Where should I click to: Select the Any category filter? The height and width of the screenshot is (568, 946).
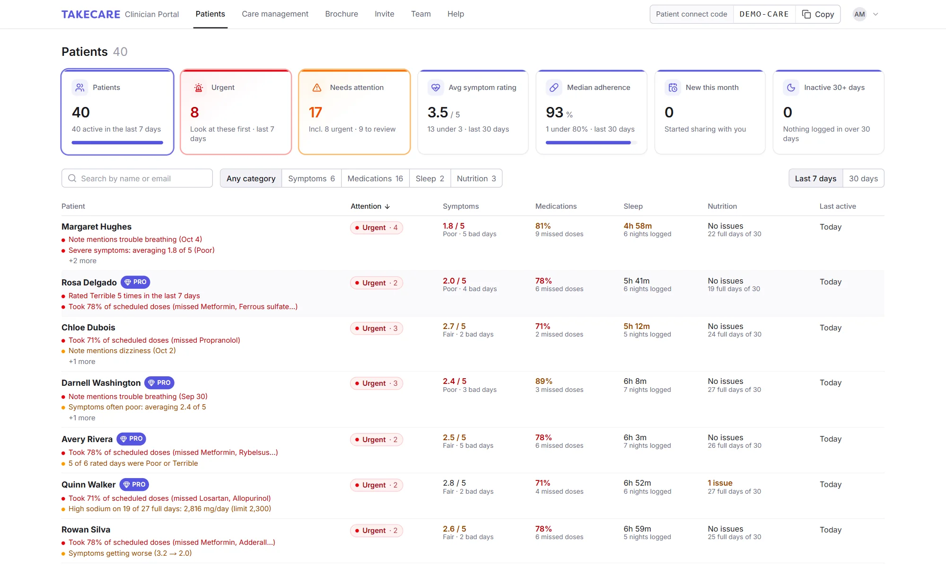[251, 178]
